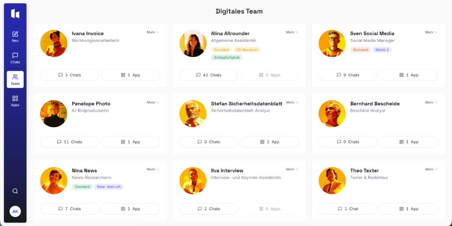Click Alina Allrounder's 0 Apps button
The image size is (452, 226).
click(x=270, y=75)
